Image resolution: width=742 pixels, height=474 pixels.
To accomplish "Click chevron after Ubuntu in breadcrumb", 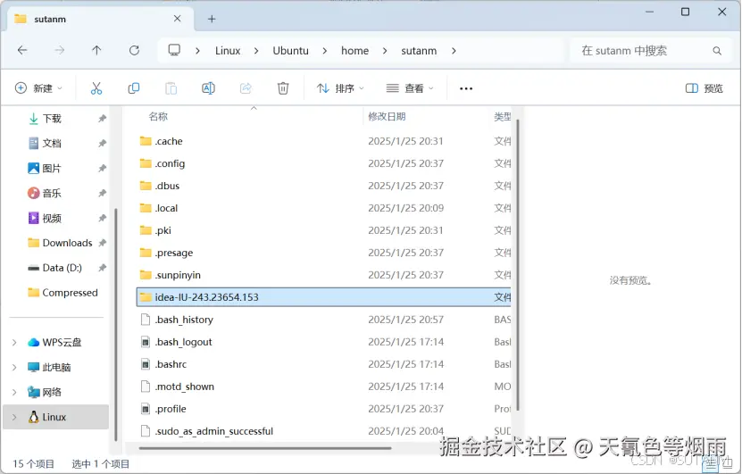I will (x=325, y=51).
